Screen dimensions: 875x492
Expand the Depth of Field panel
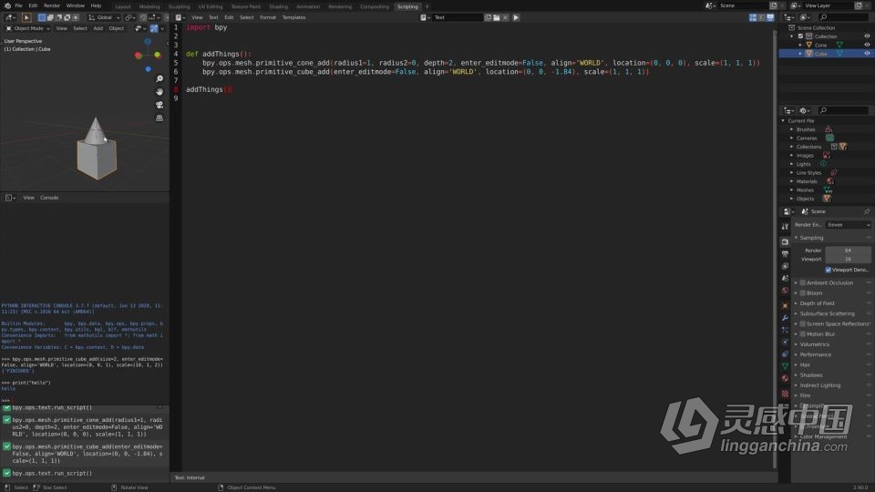(x=797, y=303)
